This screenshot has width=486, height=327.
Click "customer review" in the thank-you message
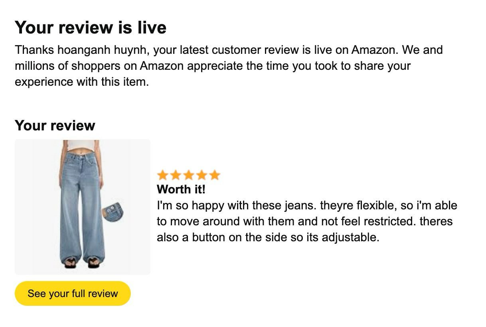click(x=255, y=50)
